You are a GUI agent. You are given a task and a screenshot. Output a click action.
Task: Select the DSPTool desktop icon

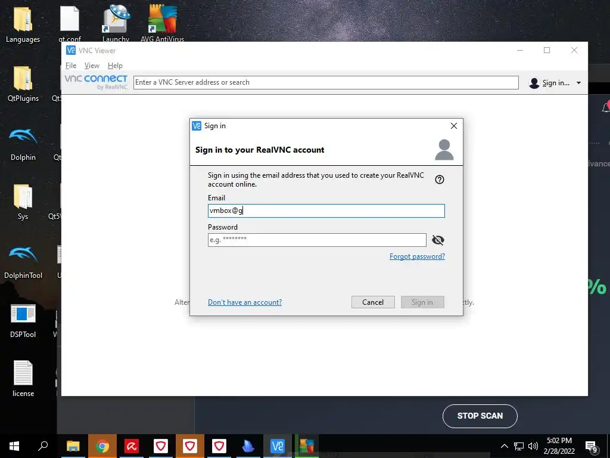click(23, 320)
